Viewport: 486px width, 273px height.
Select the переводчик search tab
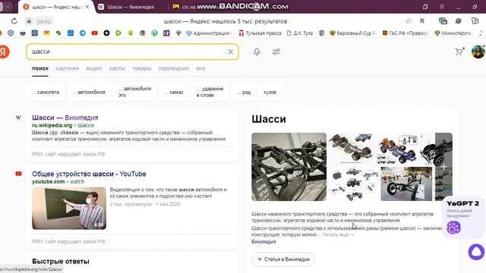point(174,68)
